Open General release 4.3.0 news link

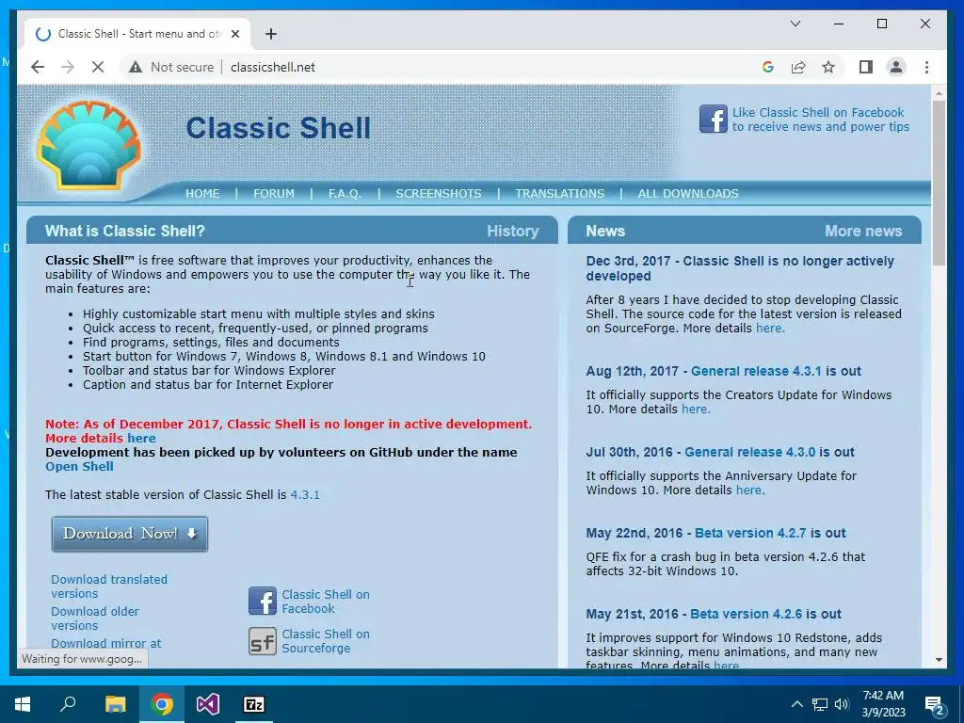[749, 453]
